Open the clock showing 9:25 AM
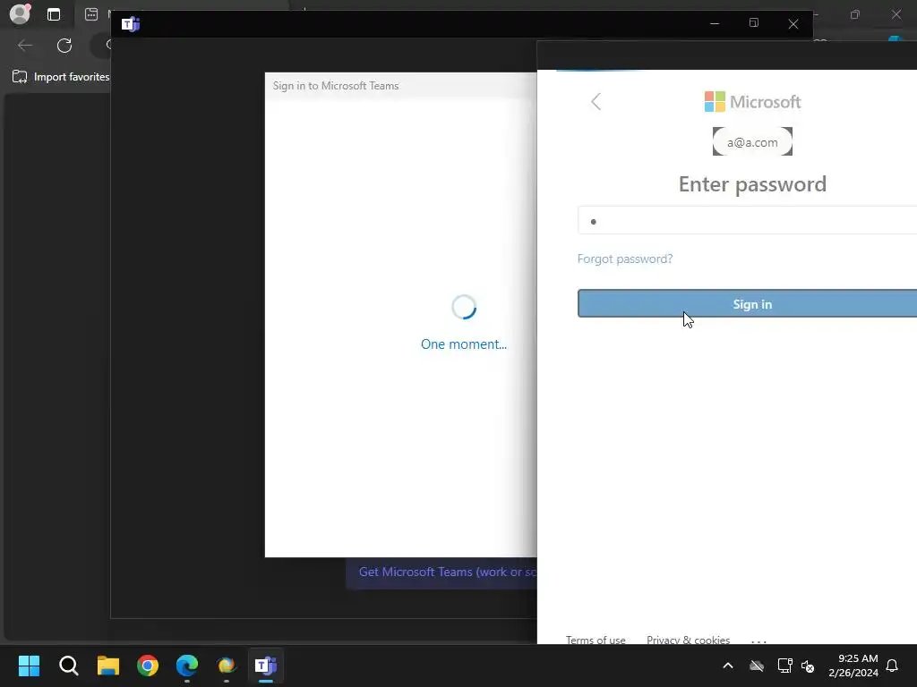917x687 pixels. tap(853, 666)
